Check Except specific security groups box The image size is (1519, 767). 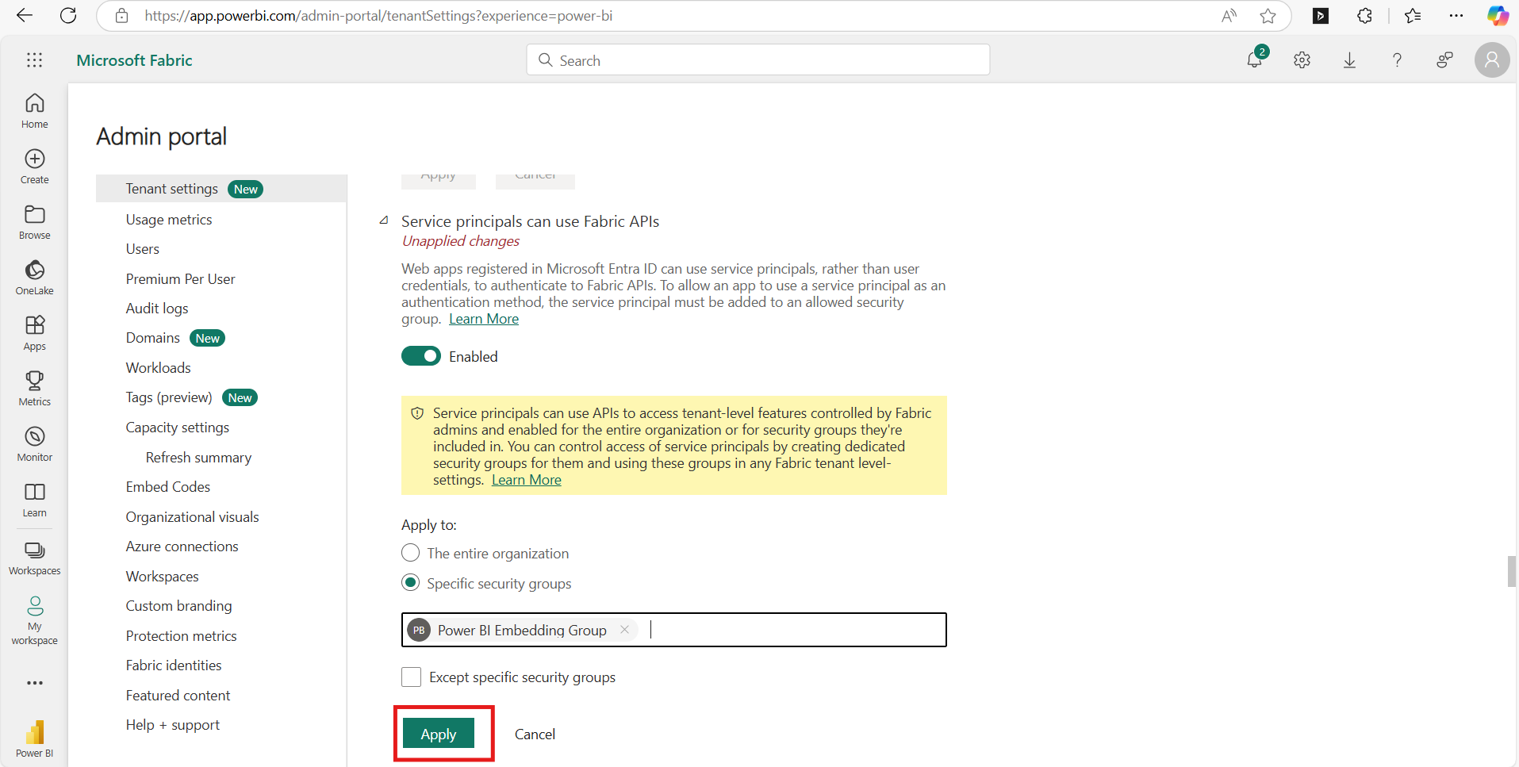pos(411,677)
